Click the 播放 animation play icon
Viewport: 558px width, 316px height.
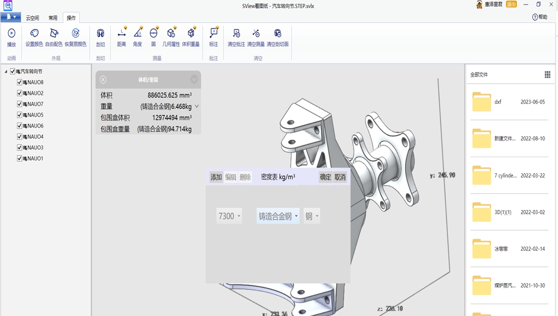point(11,34)
